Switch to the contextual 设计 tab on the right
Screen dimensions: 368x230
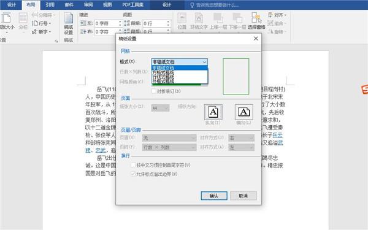[167, 5]
